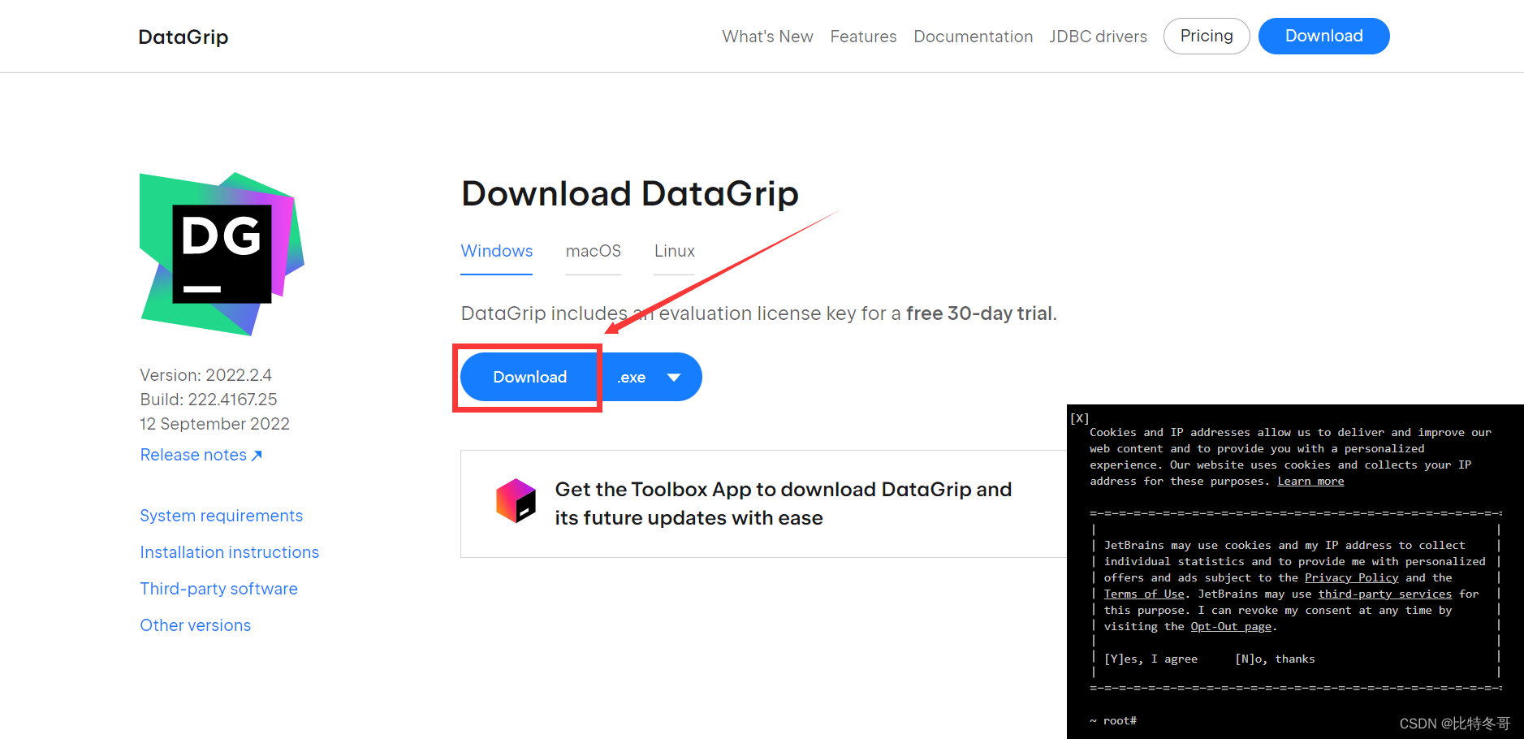Click the Toolbox App icon in the banner
This screenshot has height=739, width=1524.
click(x=515, y=502)
